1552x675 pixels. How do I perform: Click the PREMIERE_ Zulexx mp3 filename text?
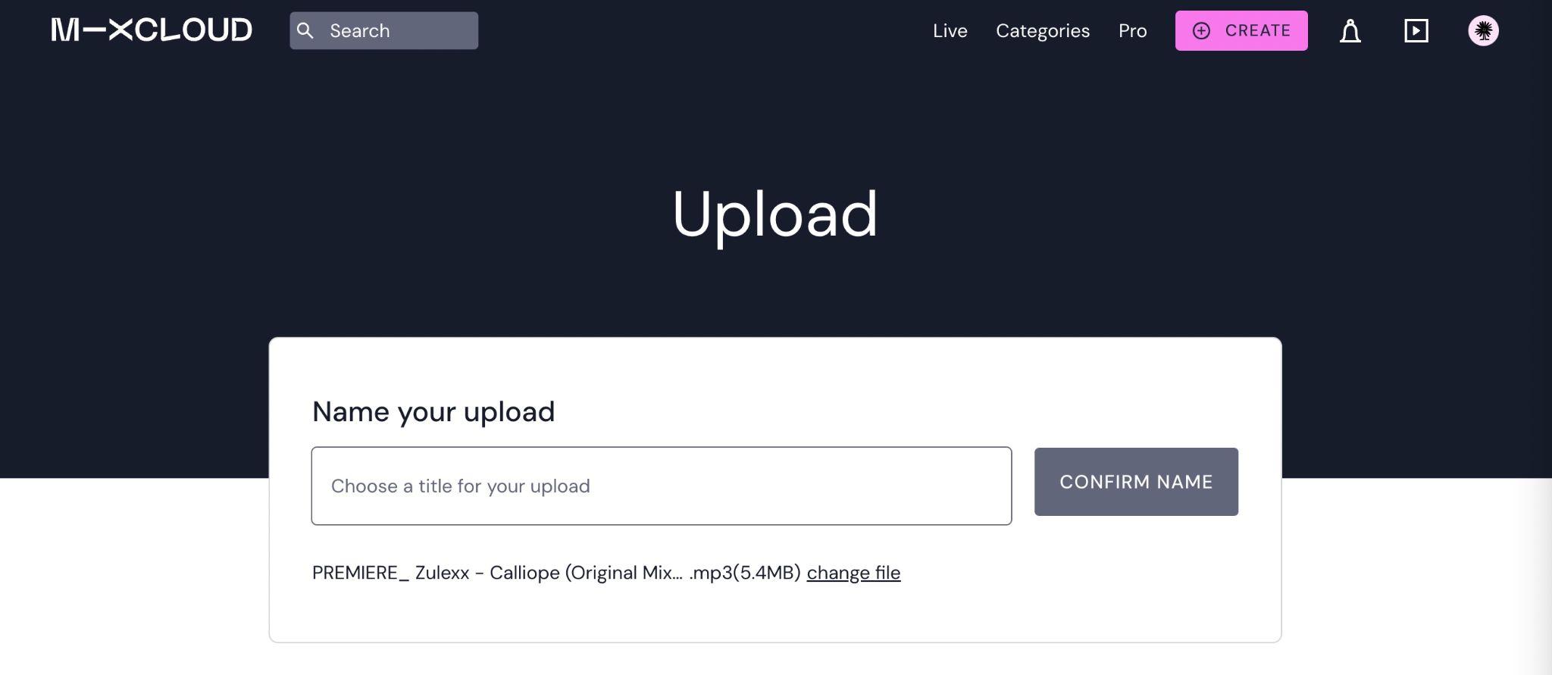click(556, 573)
